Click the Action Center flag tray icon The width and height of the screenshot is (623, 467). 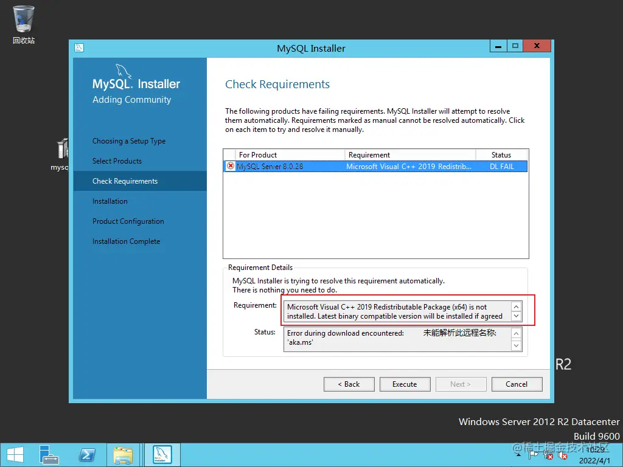[534, 455]
